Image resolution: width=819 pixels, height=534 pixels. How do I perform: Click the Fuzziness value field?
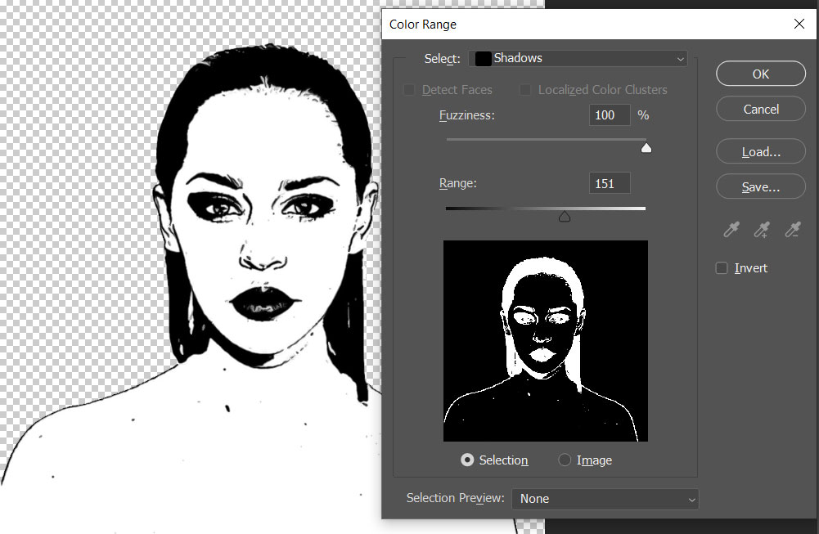(609, 114)
